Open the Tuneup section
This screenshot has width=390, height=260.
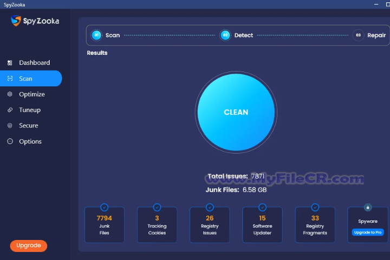pos(31,110)
